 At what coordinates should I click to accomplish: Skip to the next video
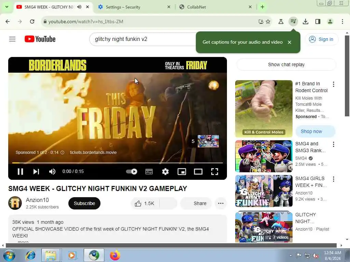coord(36,172)
